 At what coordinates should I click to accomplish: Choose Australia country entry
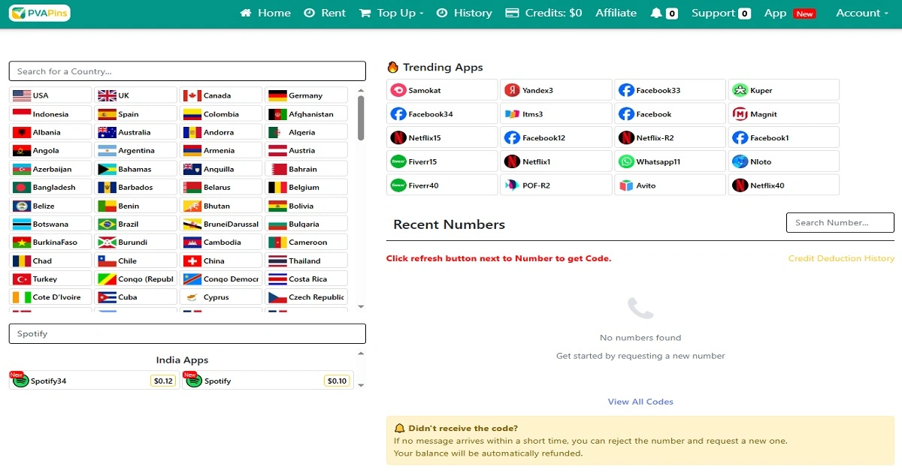point(136,132)
